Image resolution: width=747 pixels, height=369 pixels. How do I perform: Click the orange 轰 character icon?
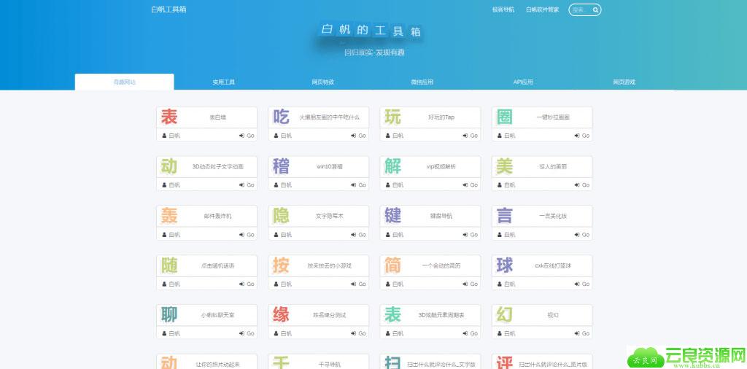pyautogui.click(x=169, y=216)
